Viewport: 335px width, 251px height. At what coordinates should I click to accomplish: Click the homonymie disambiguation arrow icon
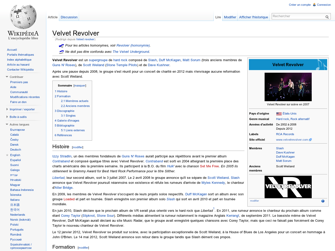click(x=61, y=46)
